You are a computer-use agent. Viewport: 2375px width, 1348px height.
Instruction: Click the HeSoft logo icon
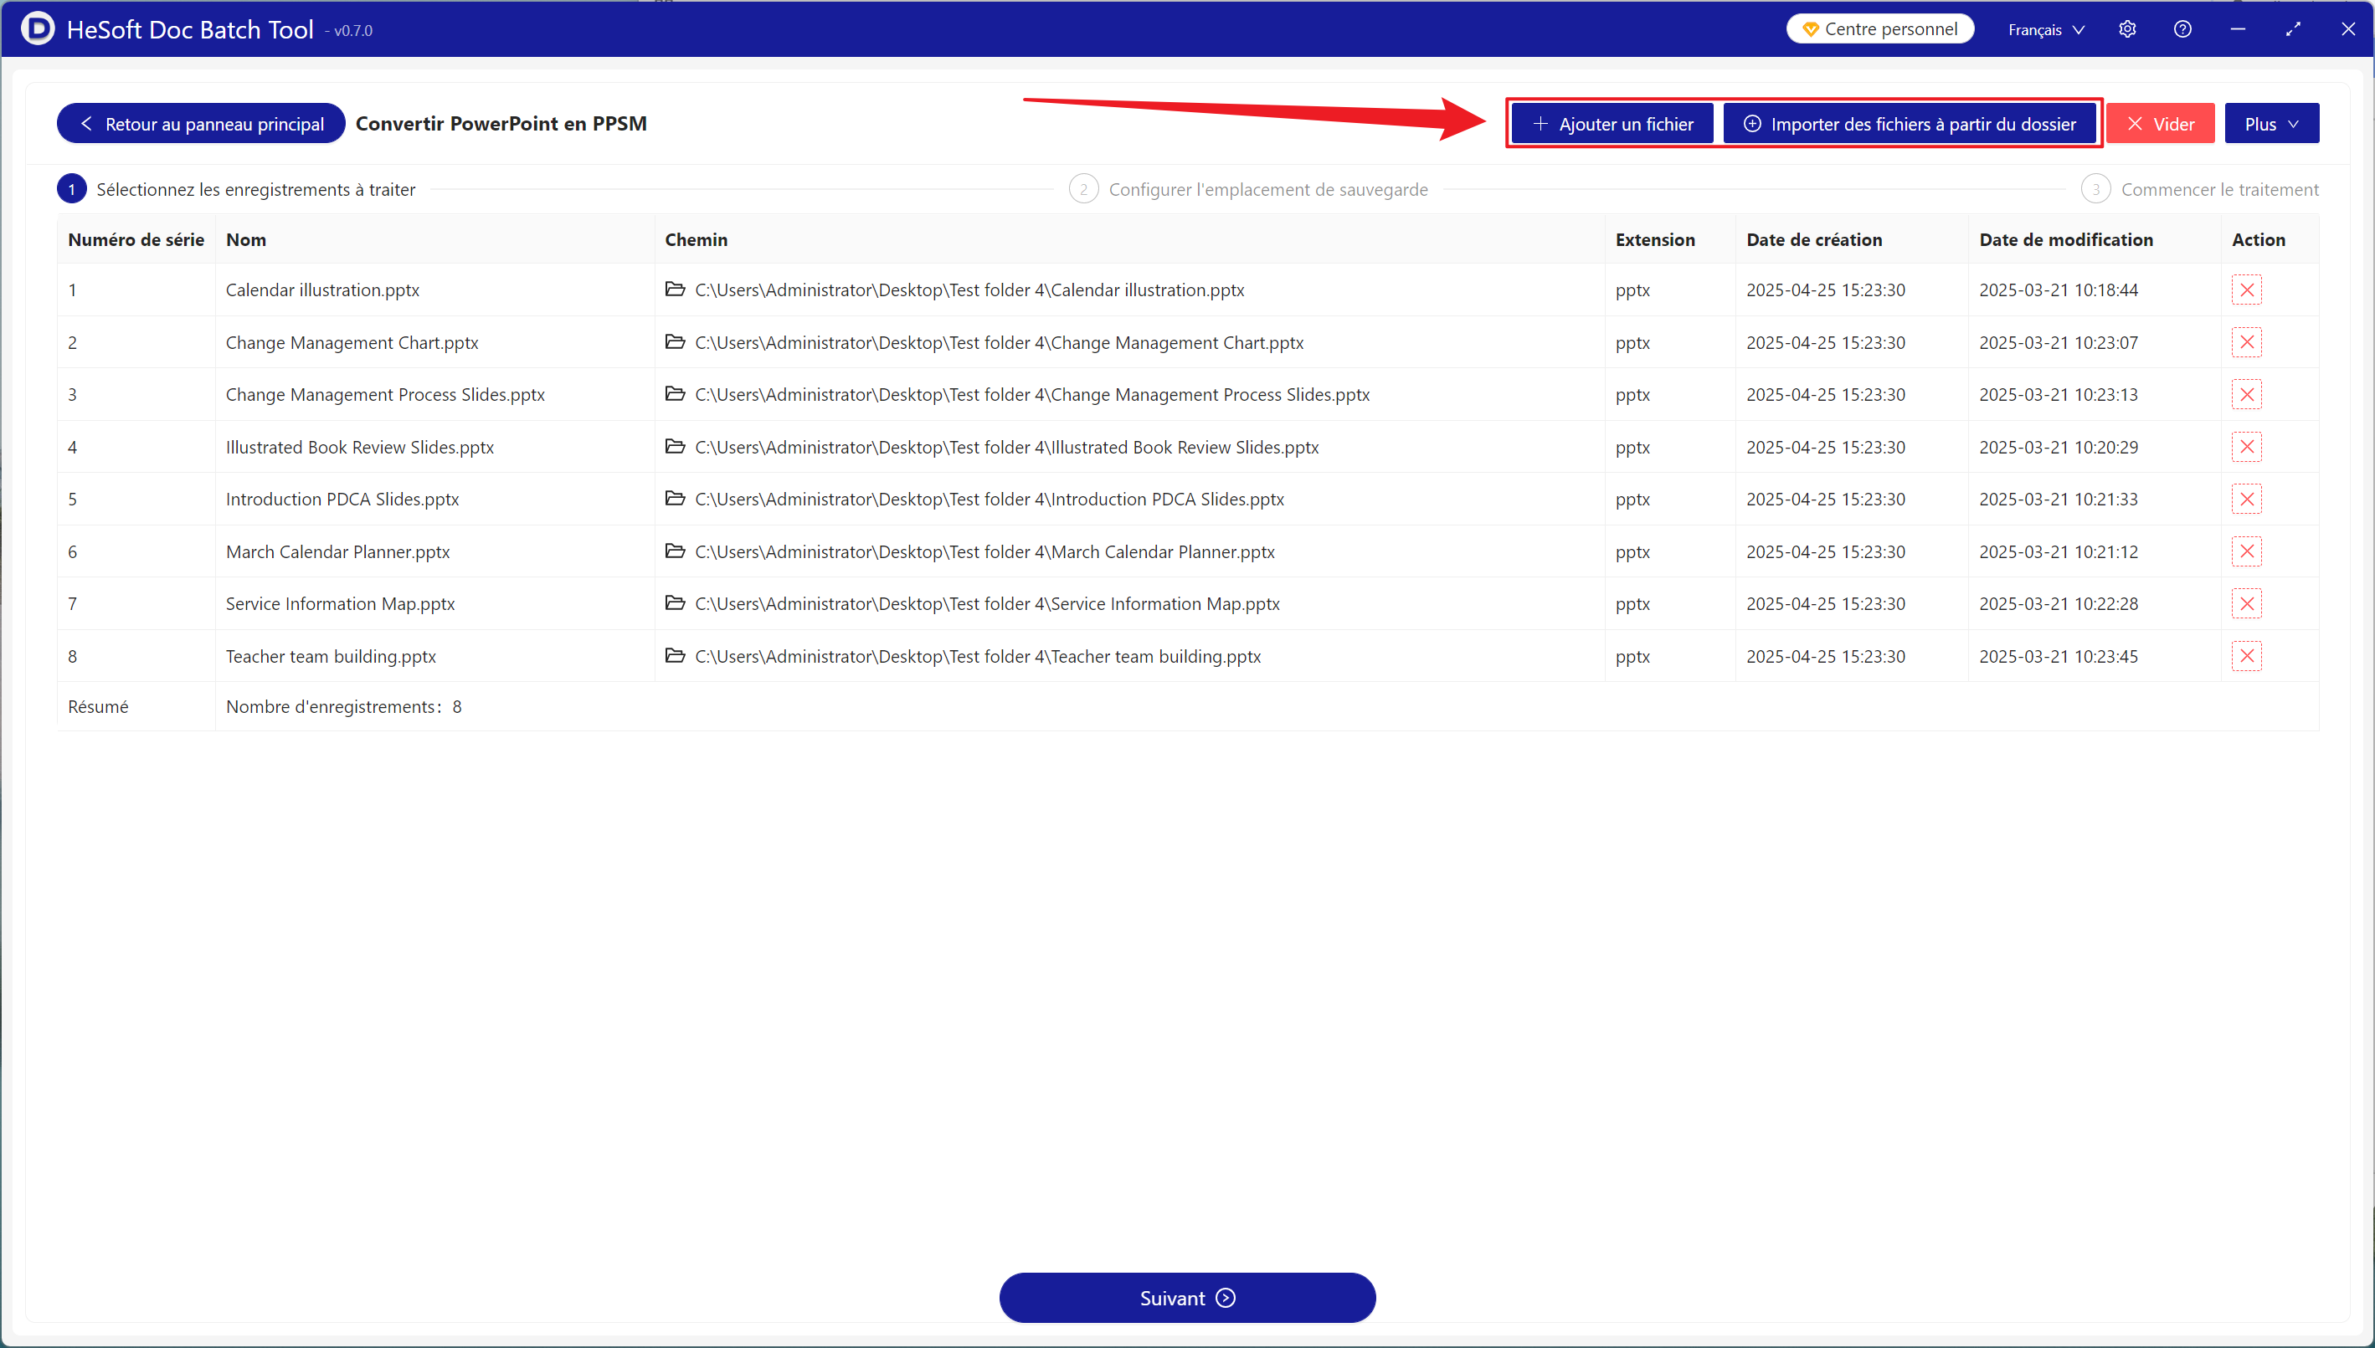pos(37,28)
